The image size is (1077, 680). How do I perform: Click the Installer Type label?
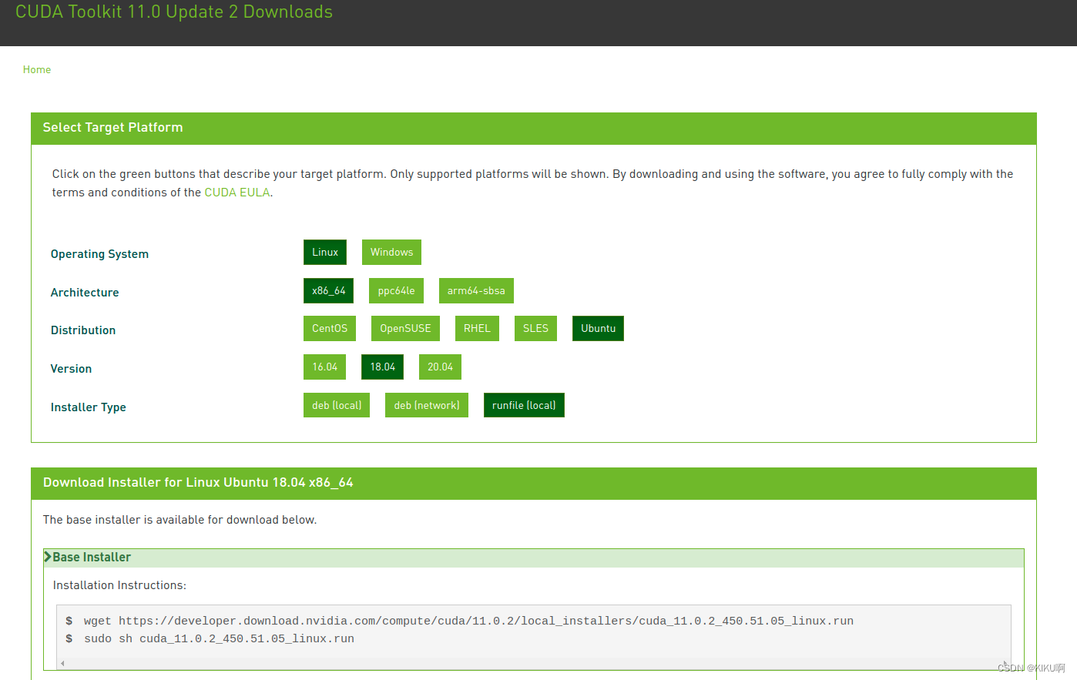pyautogui.click(x=89, y=407)
